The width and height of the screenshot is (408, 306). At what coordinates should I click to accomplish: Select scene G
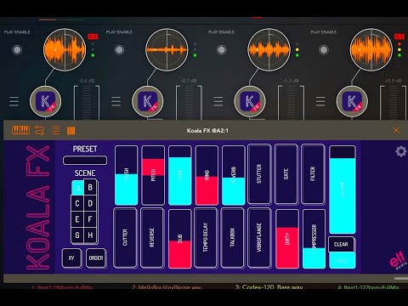77,235
